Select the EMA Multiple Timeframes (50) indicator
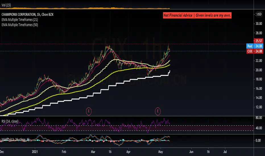This screenshot has height=156, width=265. click(x=20, y=25)
